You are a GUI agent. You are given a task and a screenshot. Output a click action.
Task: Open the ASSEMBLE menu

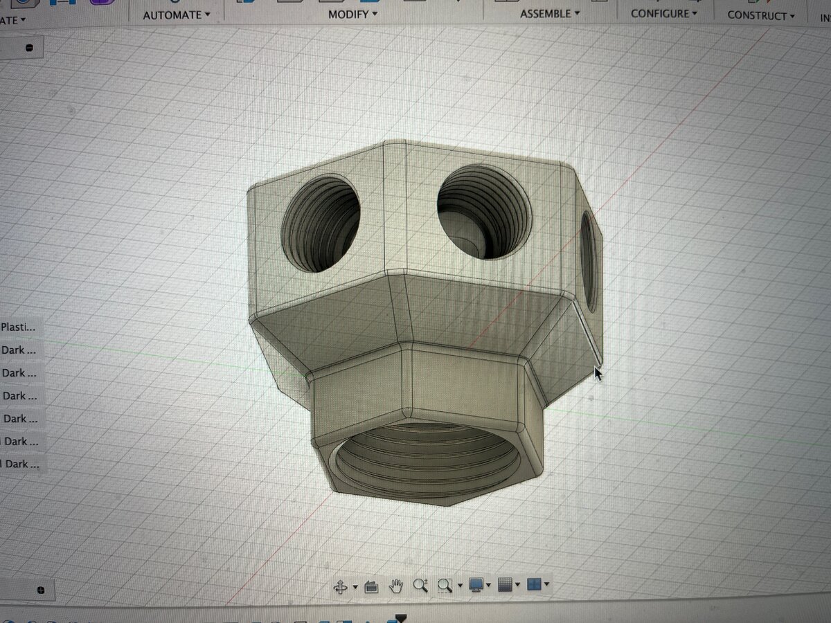click(550, 13)
